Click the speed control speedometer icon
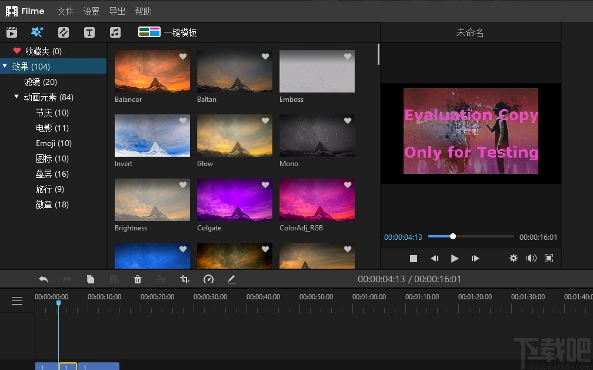 [208, 279]
